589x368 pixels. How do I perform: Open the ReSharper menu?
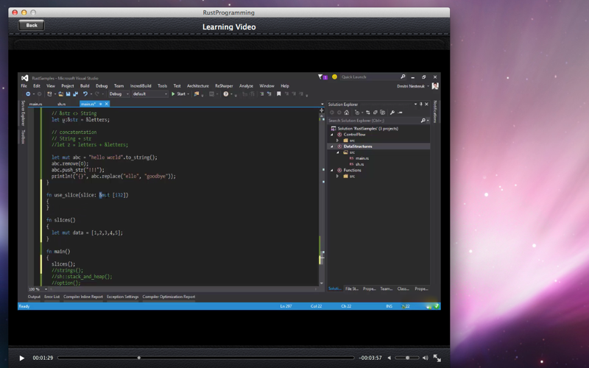224,86
